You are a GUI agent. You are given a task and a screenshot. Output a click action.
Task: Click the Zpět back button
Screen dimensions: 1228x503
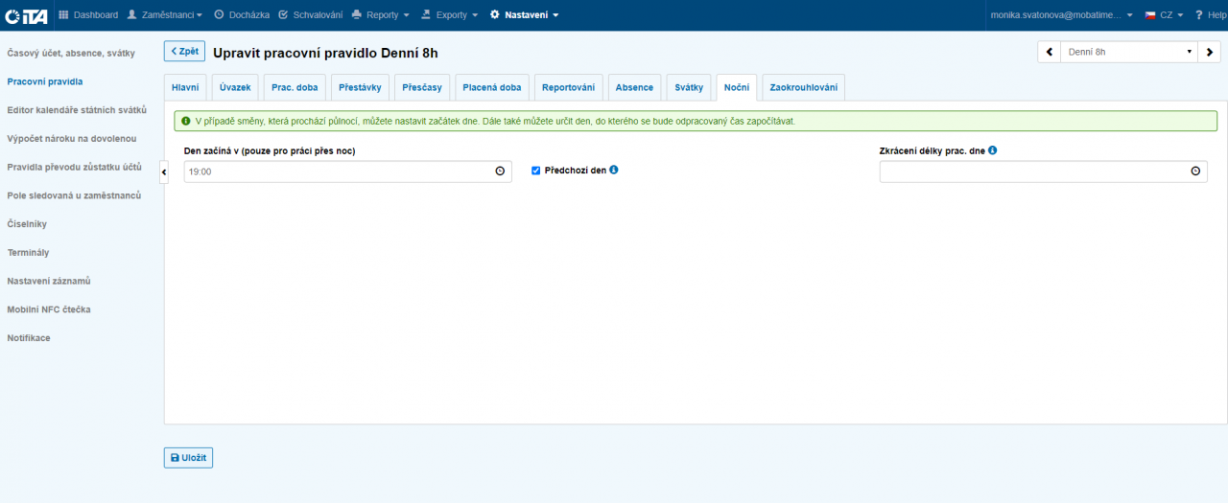point(184,51)
